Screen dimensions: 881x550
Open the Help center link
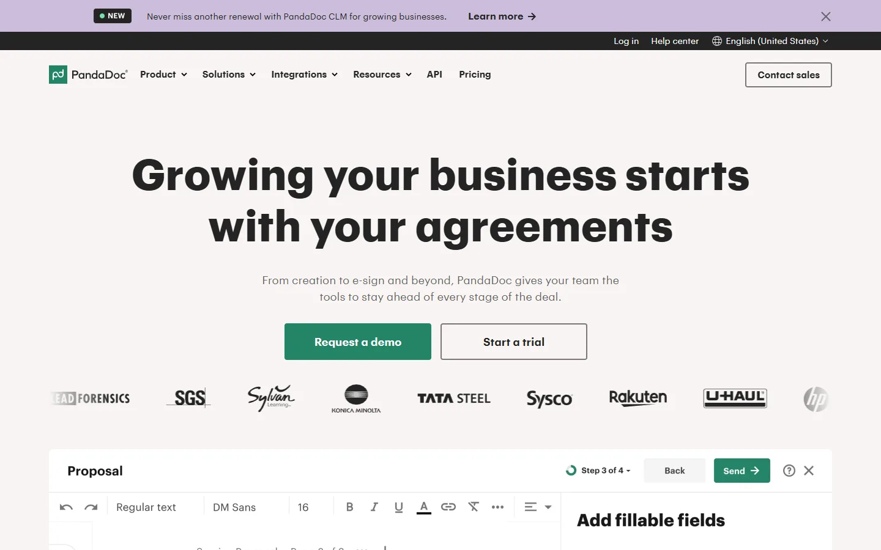point(675,41)
